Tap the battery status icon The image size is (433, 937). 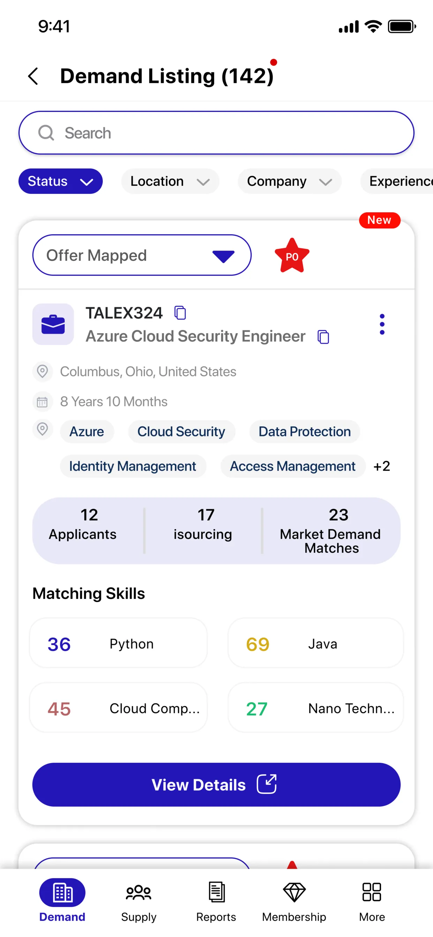coord(402,26)
